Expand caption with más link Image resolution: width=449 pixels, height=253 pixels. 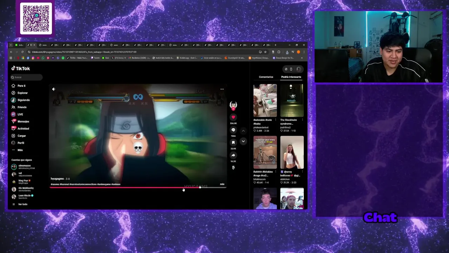pos(222,184)
